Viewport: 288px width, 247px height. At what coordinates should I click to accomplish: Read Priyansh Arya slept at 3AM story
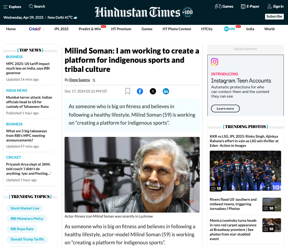coord(29,169)
